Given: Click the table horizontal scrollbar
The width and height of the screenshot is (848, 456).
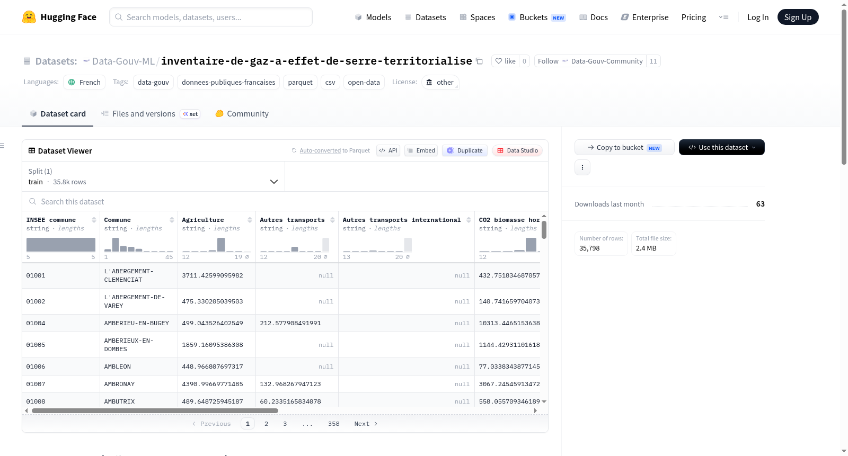Looking at the screenshot, I should click(155, 410).
